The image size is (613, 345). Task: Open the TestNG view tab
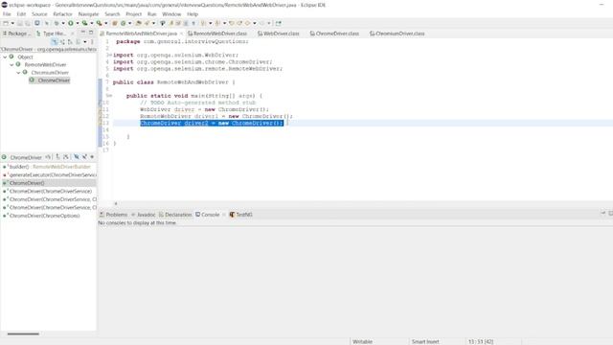(240, 215)
